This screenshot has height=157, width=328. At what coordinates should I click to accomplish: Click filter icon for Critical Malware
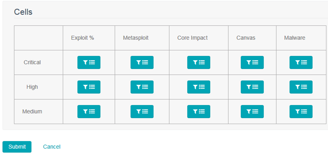tap(301, 62)
